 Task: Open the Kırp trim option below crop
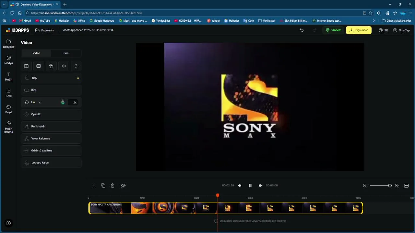pos(51,90)
